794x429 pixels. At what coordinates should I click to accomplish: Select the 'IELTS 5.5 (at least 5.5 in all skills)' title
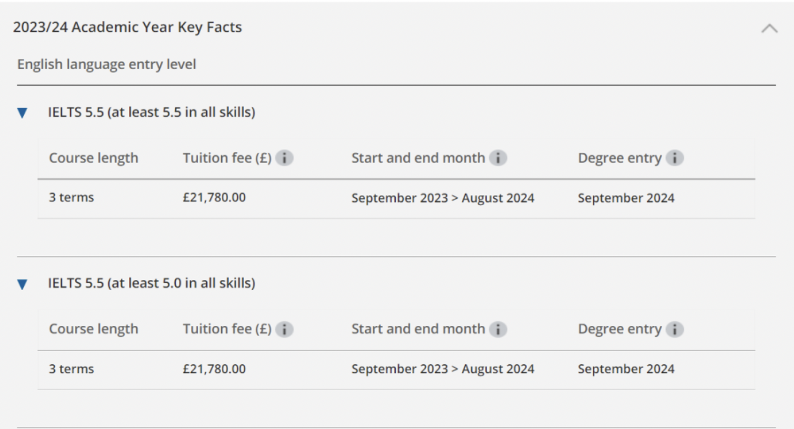click(151, 113)
